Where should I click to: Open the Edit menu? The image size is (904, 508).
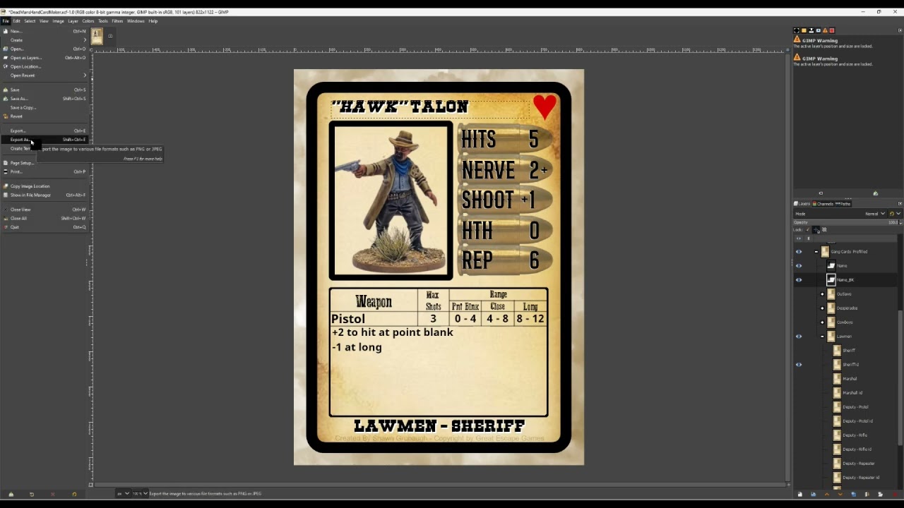16,21
